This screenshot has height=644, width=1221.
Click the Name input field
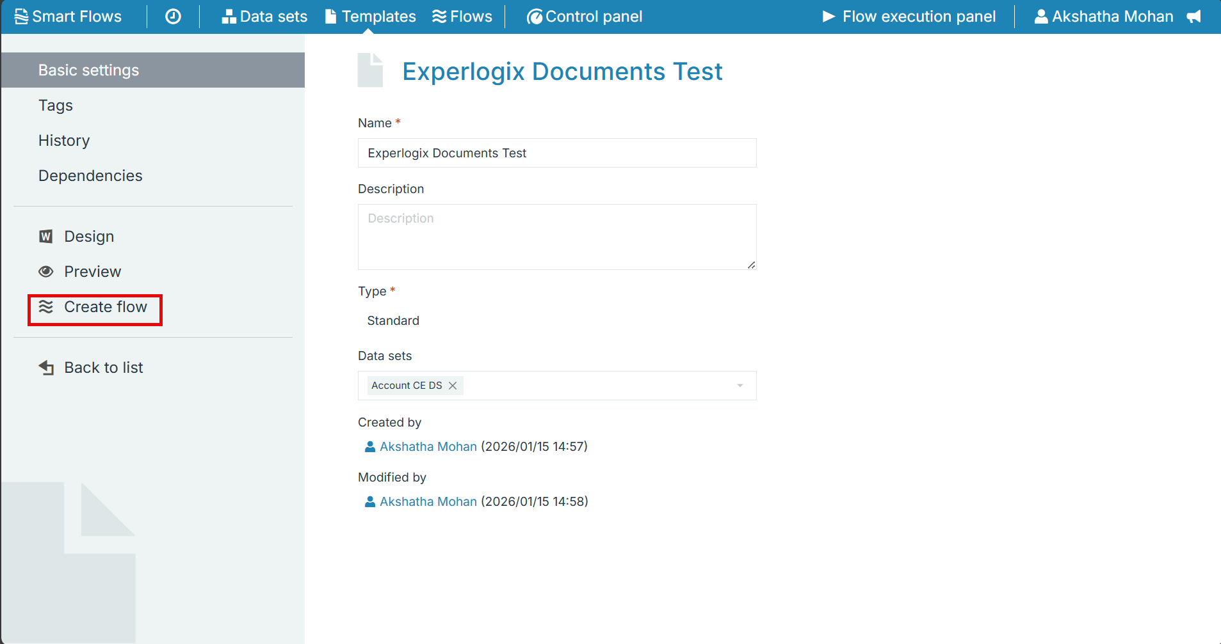[x=557, y=153]
